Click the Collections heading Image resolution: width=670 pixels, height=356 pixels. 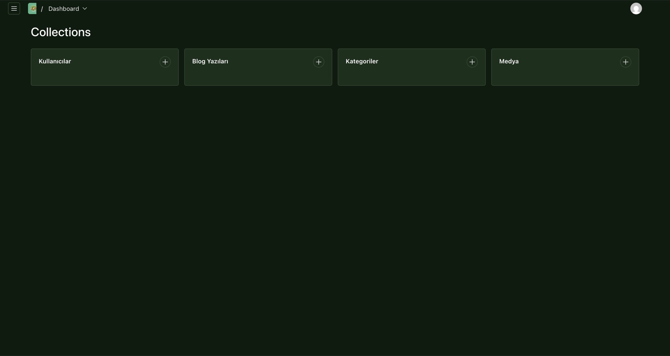pyautogui.click(x=61, y=32)
